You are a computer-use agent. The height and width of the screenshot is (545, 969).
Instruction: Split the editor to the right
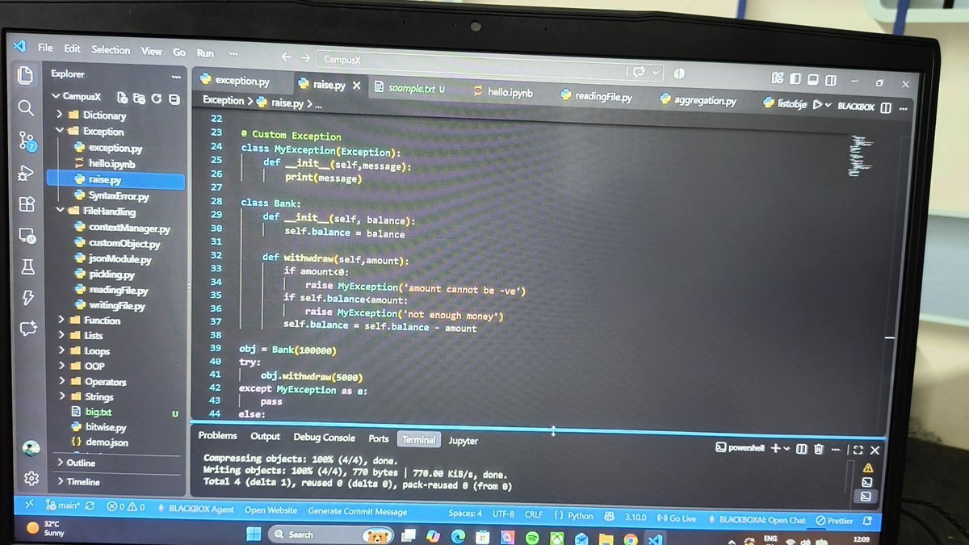(886, 107)
